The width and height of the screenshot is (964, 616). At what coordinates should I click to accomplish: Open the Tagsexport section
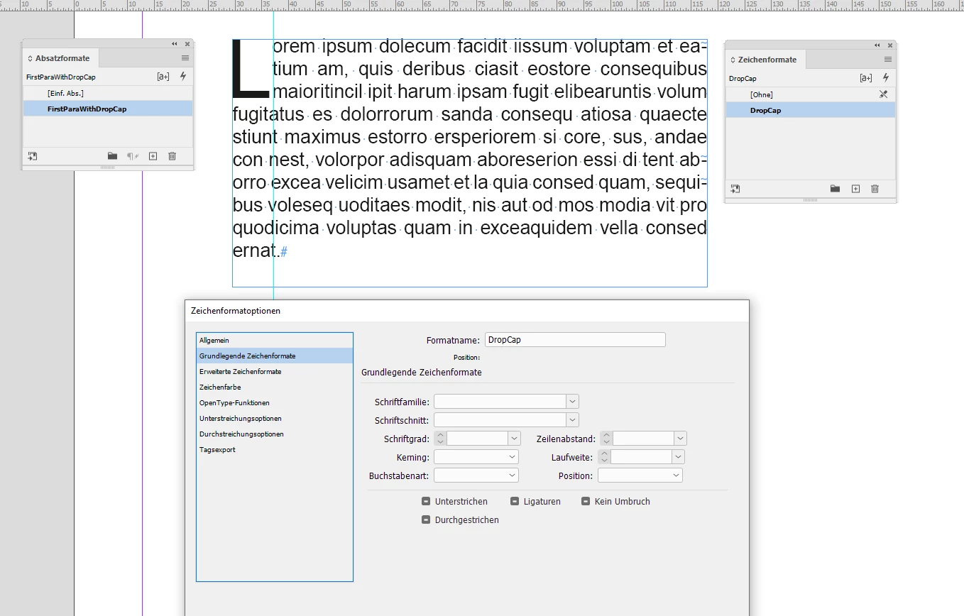(x=275, y=450)
